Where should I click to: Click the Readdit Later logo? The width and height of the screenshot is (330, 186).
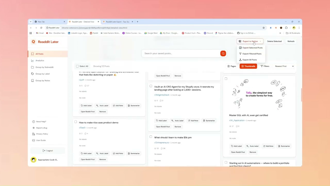click(45, 42)
